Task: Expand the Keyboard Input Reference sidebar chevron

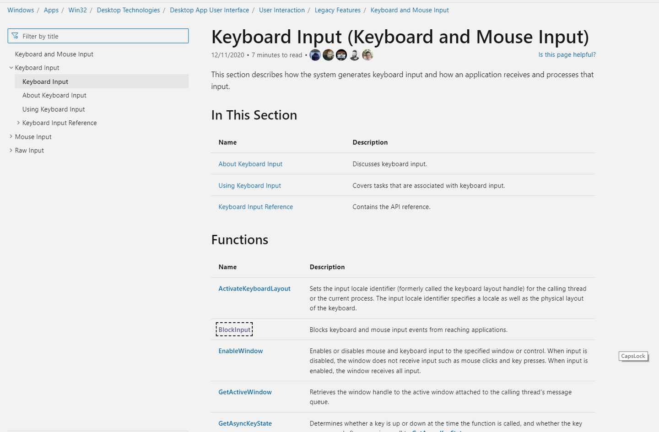Action: (18, 123)
